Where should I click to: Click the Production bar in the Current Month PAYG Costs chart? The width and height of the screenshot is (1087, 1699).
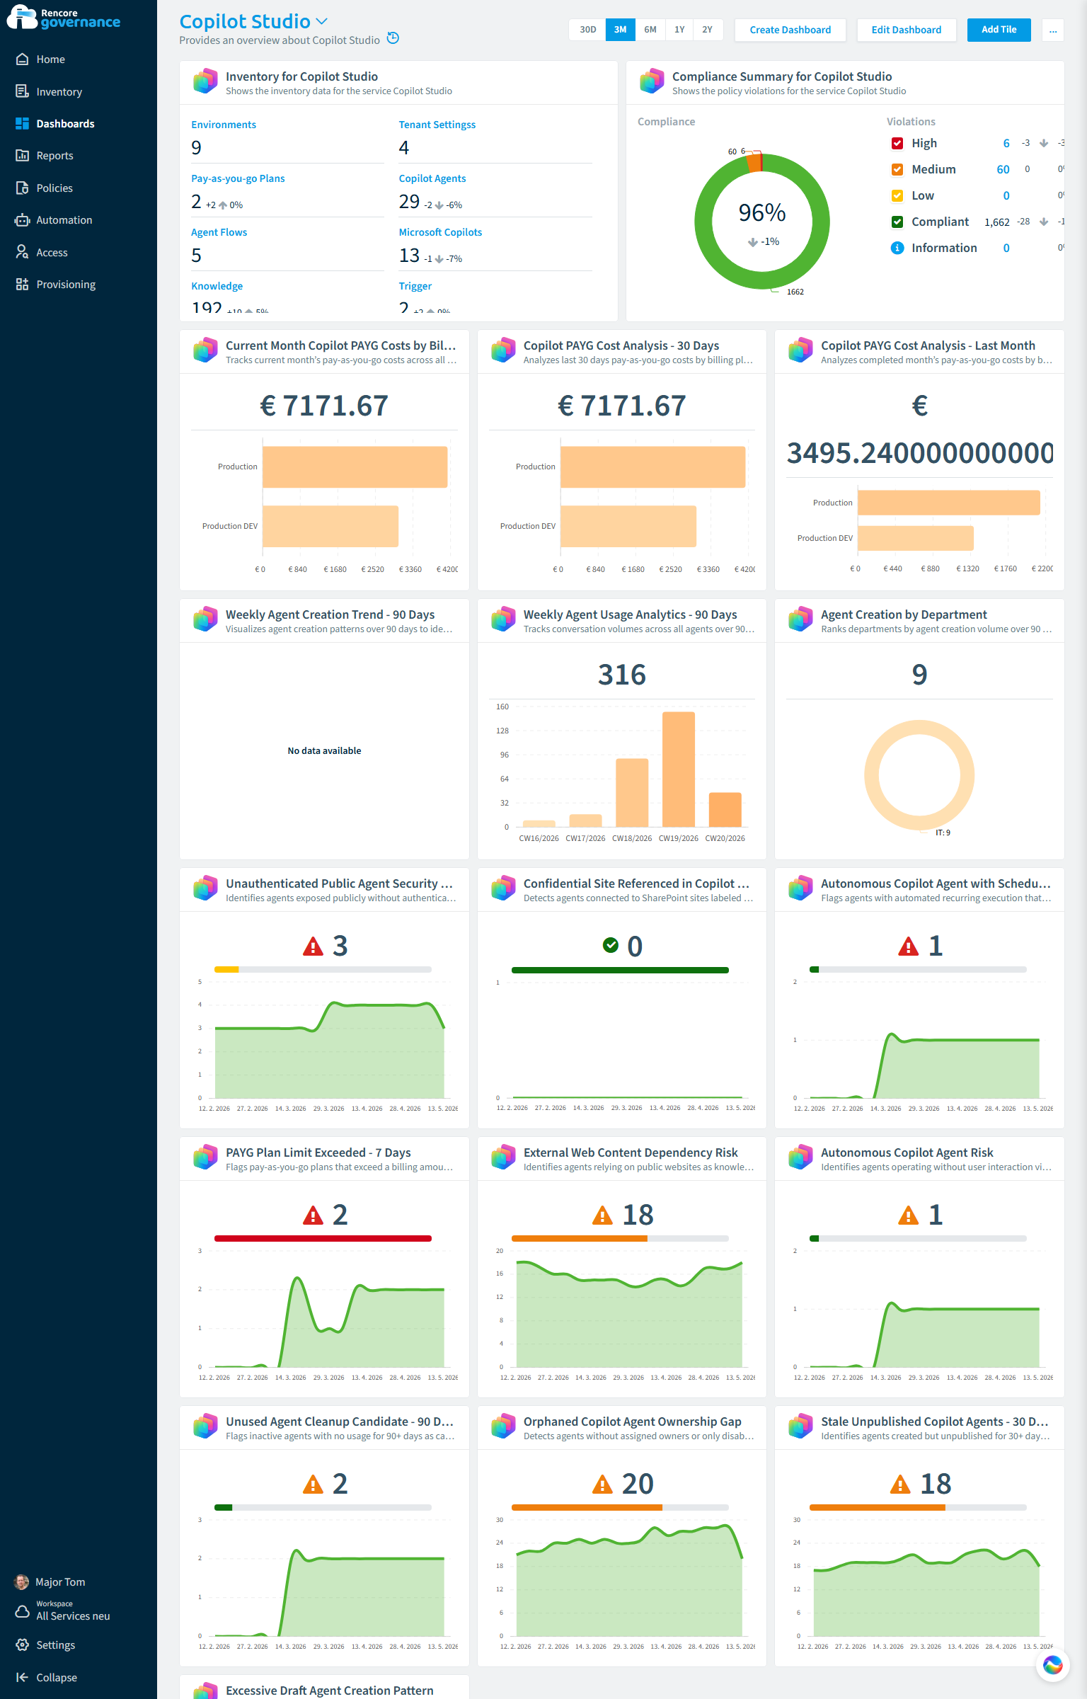click(355, 467)
